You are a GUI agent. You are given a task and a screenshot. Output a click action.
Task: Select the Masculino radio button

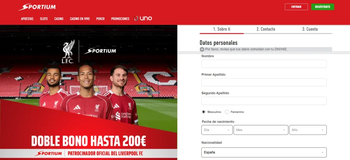(x=203, y=112)
